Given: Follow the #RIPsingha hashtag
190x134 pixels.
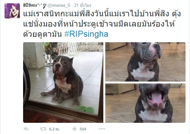Looking at the screenshot, I should [x=86, y=34].
